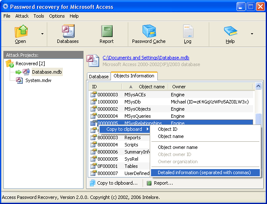Open the Tools menu

tap(39, 16)
